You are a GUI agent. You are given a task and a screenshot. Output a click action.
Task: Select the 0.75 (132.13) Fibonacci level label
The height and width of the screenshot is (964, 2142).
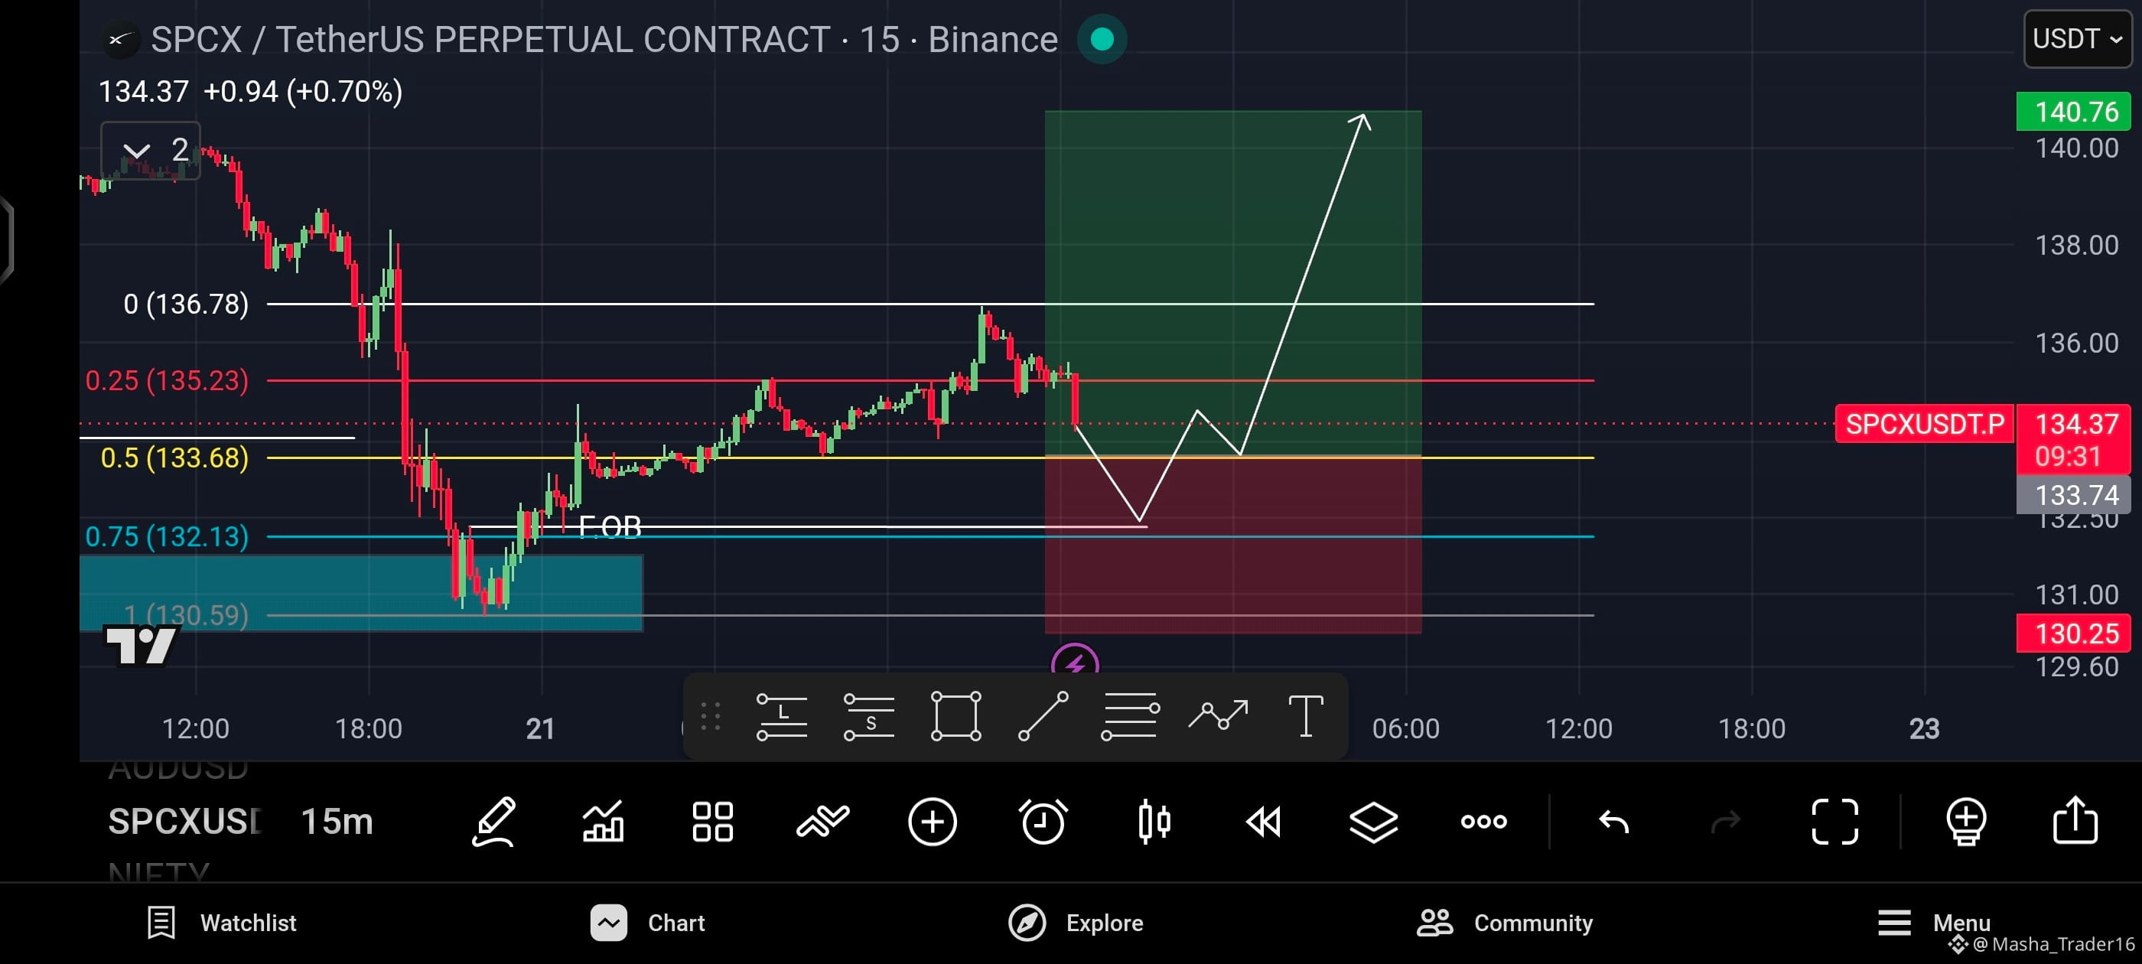(x=166, y=536)
